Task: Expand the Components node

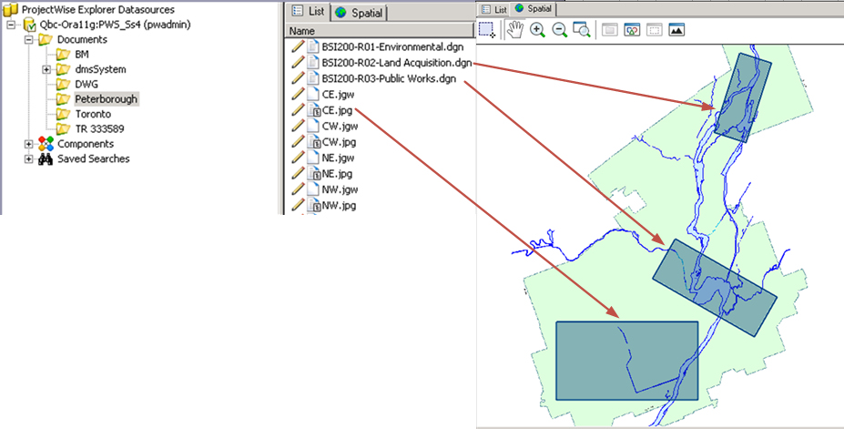Action: pos(29,144)
